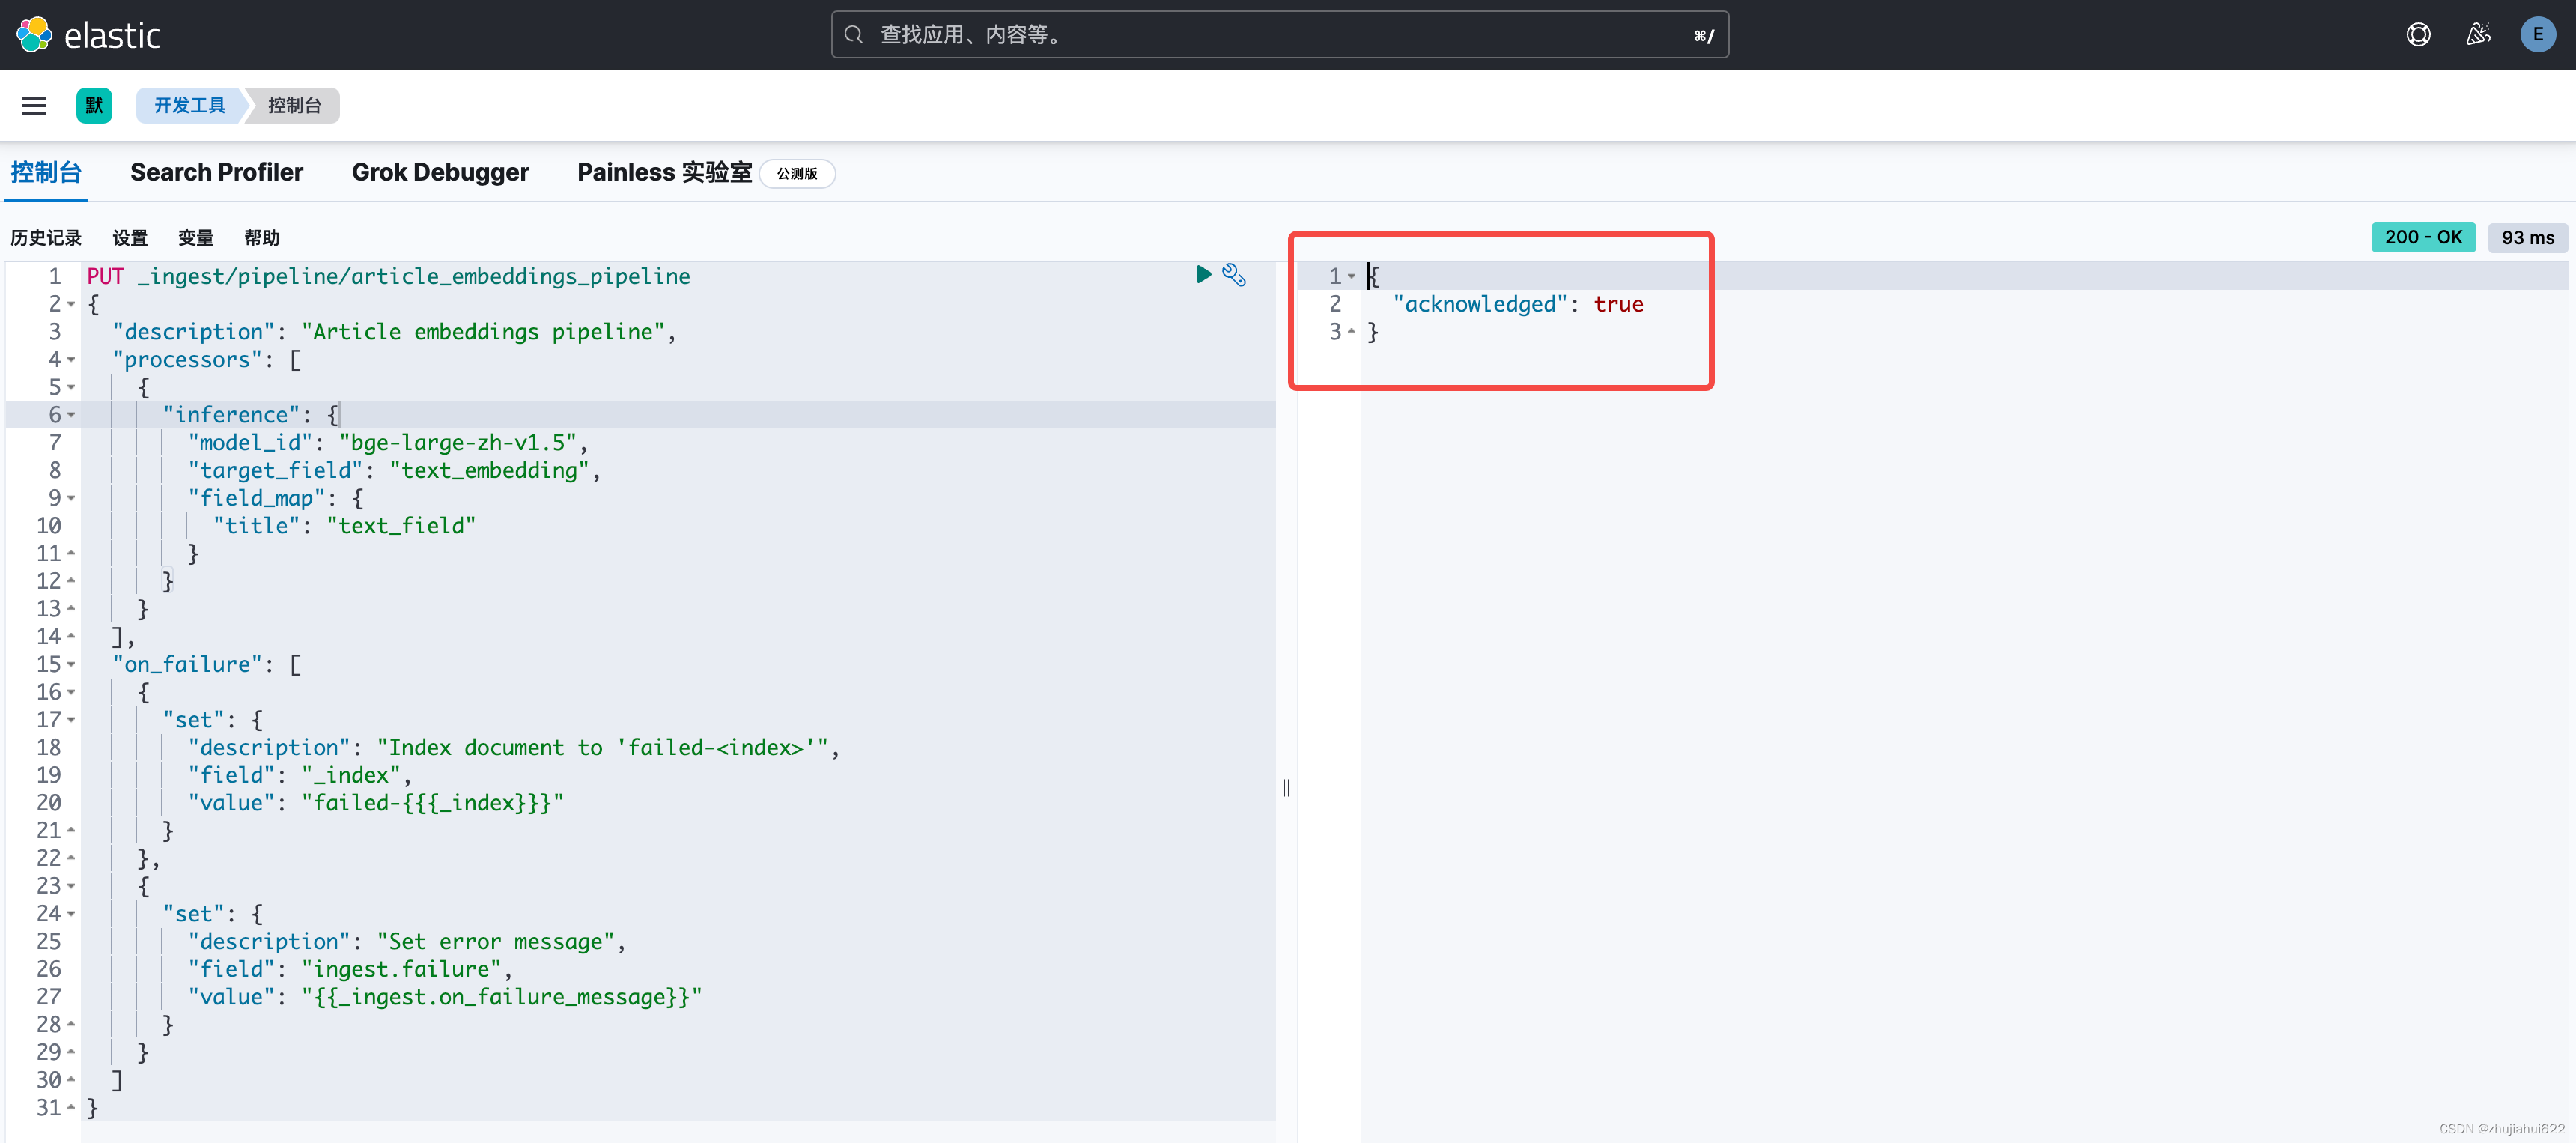
Task: Collapse response JSON fold arrow at line 1
Action: coord(1351,276)
